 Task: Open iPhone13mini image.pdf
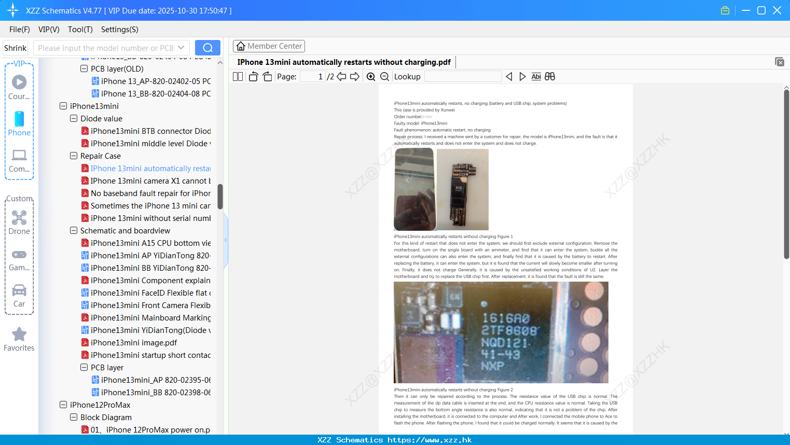tap(129, 342)
